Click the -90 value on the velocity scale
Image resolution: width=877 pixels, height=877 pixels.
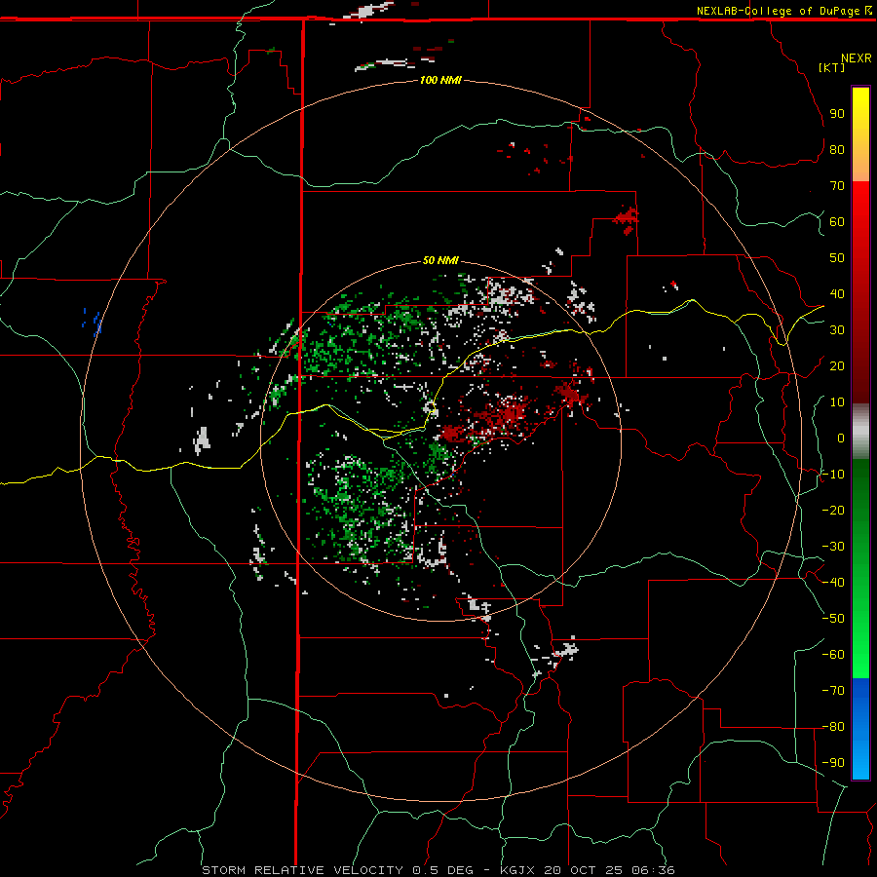(x=833, y=763)
